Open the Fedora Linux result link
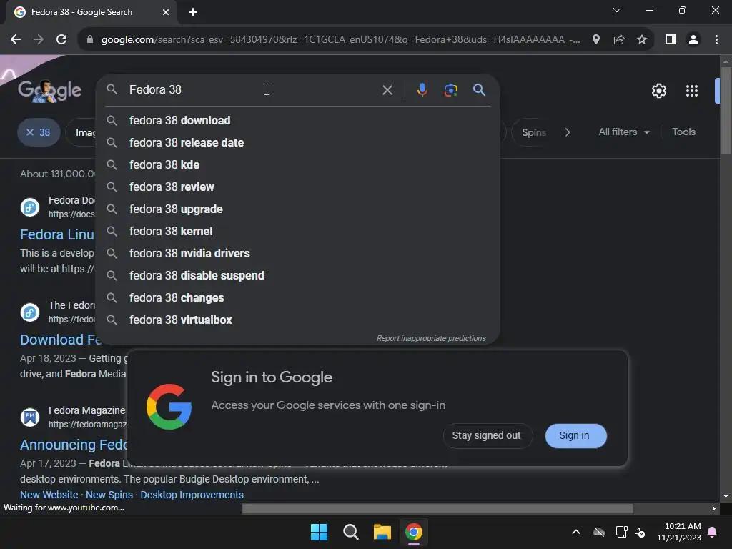The width and height of the screenshot is (732, 549). pos(57,234)
